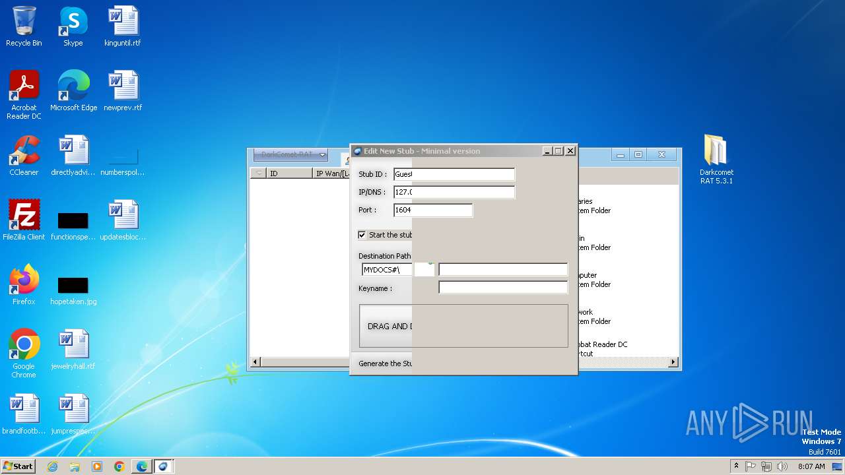845x475 pixels.
Task: Toggle the 'Start the stub' checkbox
Action: point(362,235)
